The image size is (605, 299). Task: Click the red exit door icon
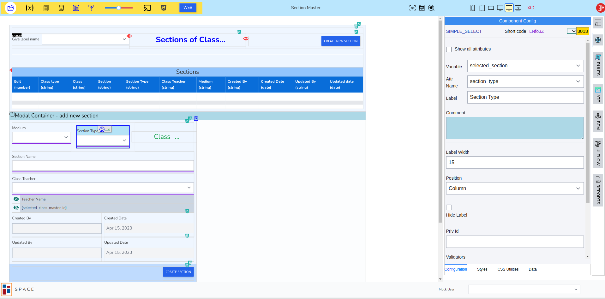(600, 8)
